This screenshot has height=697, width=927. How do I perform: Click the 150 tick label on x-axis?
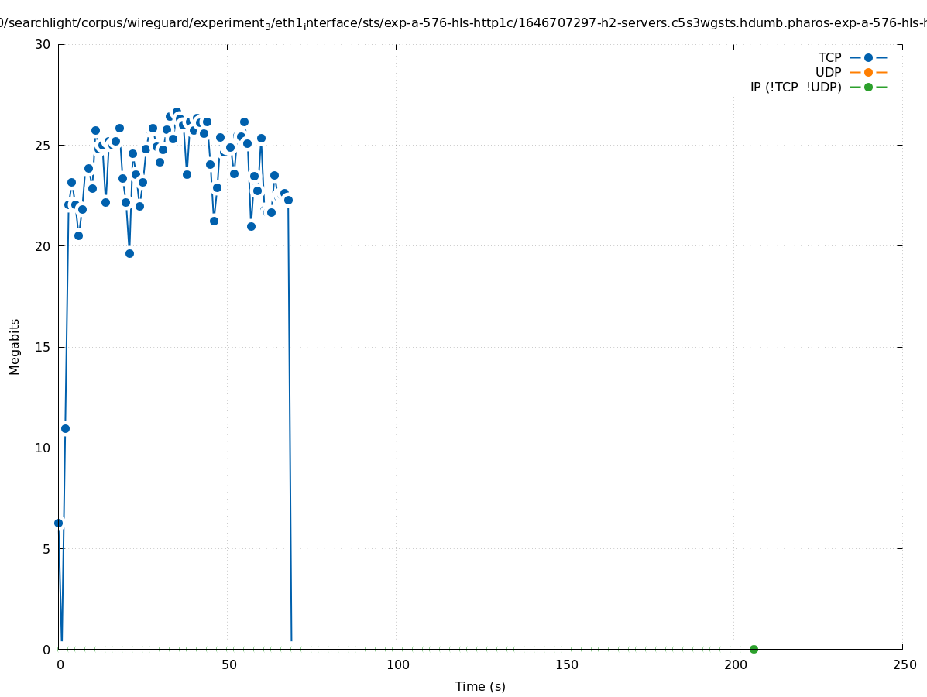[x=566, y=665]
